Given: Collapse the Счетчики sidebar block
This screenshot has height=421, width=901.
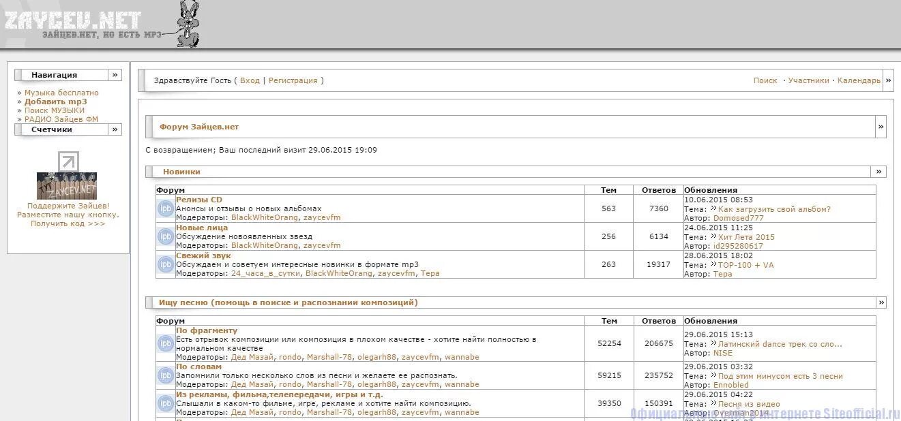Looking at the screenshot, I should [x=115, y=129].
